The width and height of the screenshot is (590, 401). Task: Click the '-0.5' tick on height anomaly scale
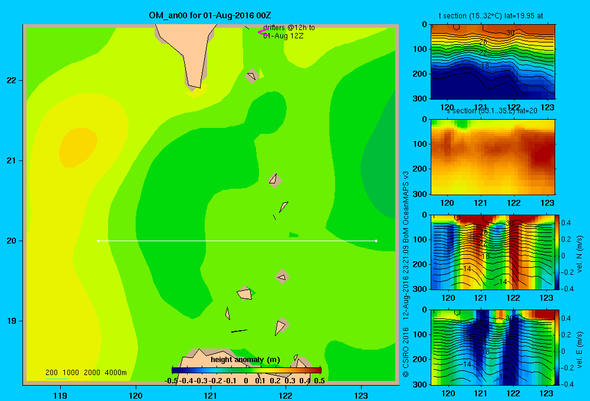coord(171,381)
